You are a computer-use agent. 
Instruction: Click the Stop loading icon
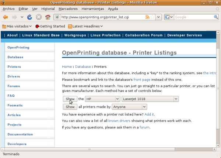(x=38, y=17)
